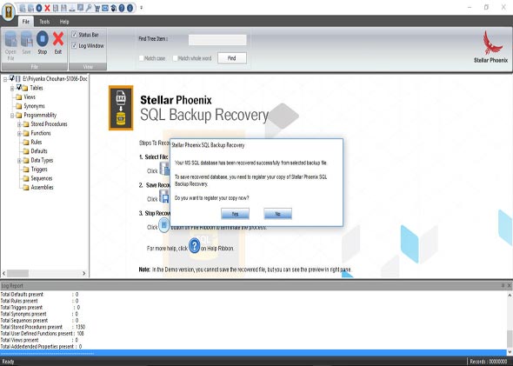Viewport: 513px width, 366px height.
Task: Click the stop icon beside step 3 Click text
Action: pos(164,225)
